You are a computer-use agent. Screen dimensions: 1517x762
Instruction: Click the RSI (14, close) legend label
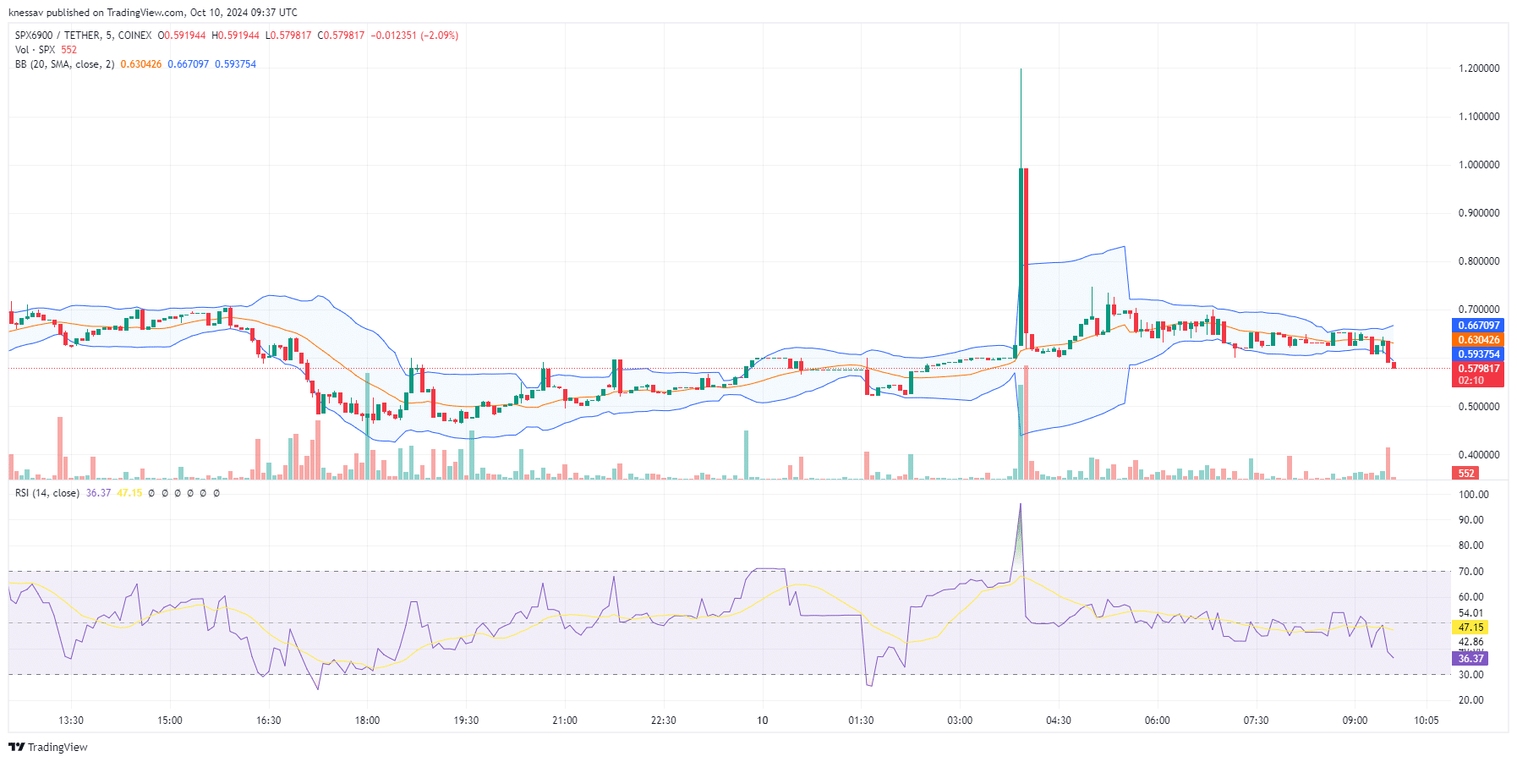pos(47,493)
